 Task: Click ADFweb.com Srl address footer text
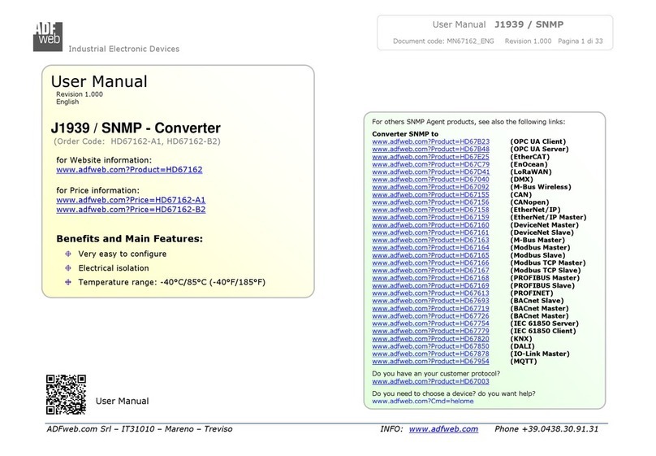pos(140,429)
